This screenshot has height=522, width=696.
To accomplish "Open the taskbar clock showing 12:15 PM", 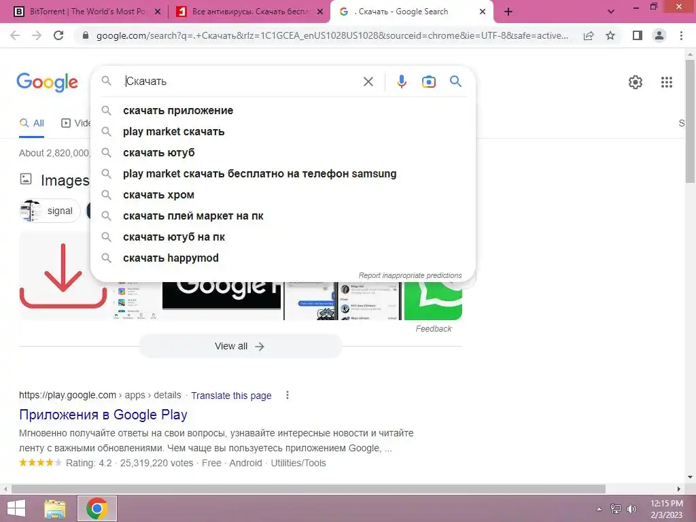I will pyautogui.click(x=666, y=509).
